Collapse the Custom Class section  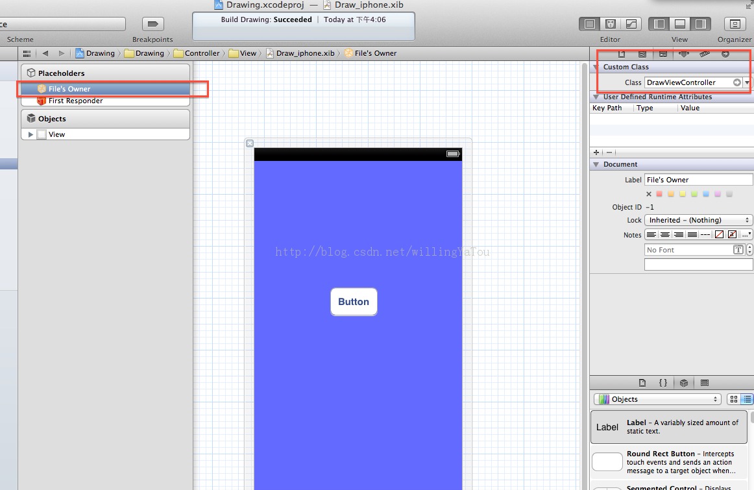596,67
